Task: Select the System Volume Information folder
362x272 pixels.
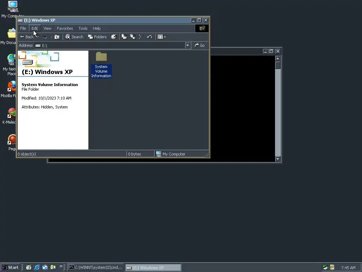Action: 101,65
